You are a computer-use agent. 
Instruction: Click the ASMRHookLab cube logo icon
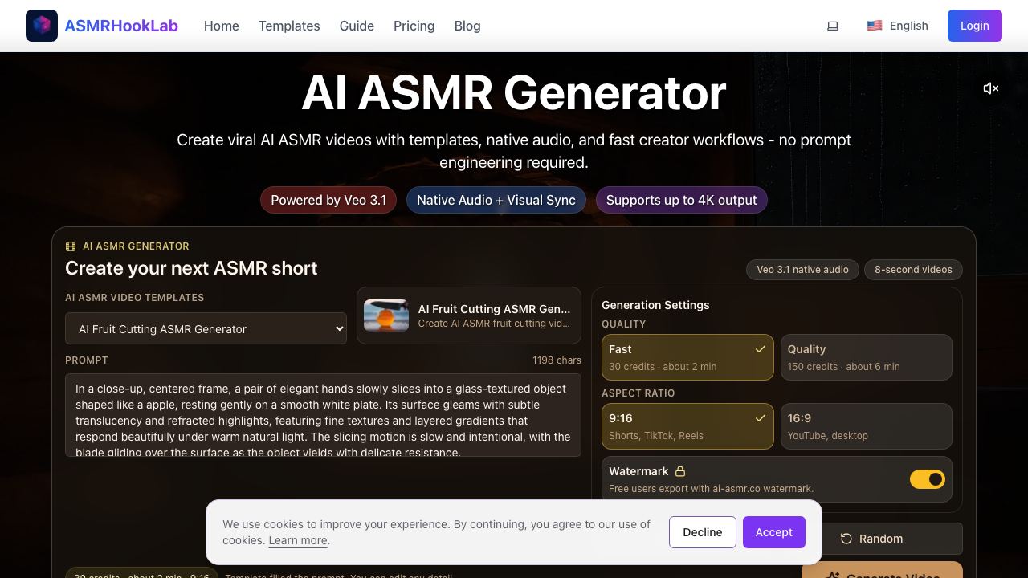(x=42, y=26)
